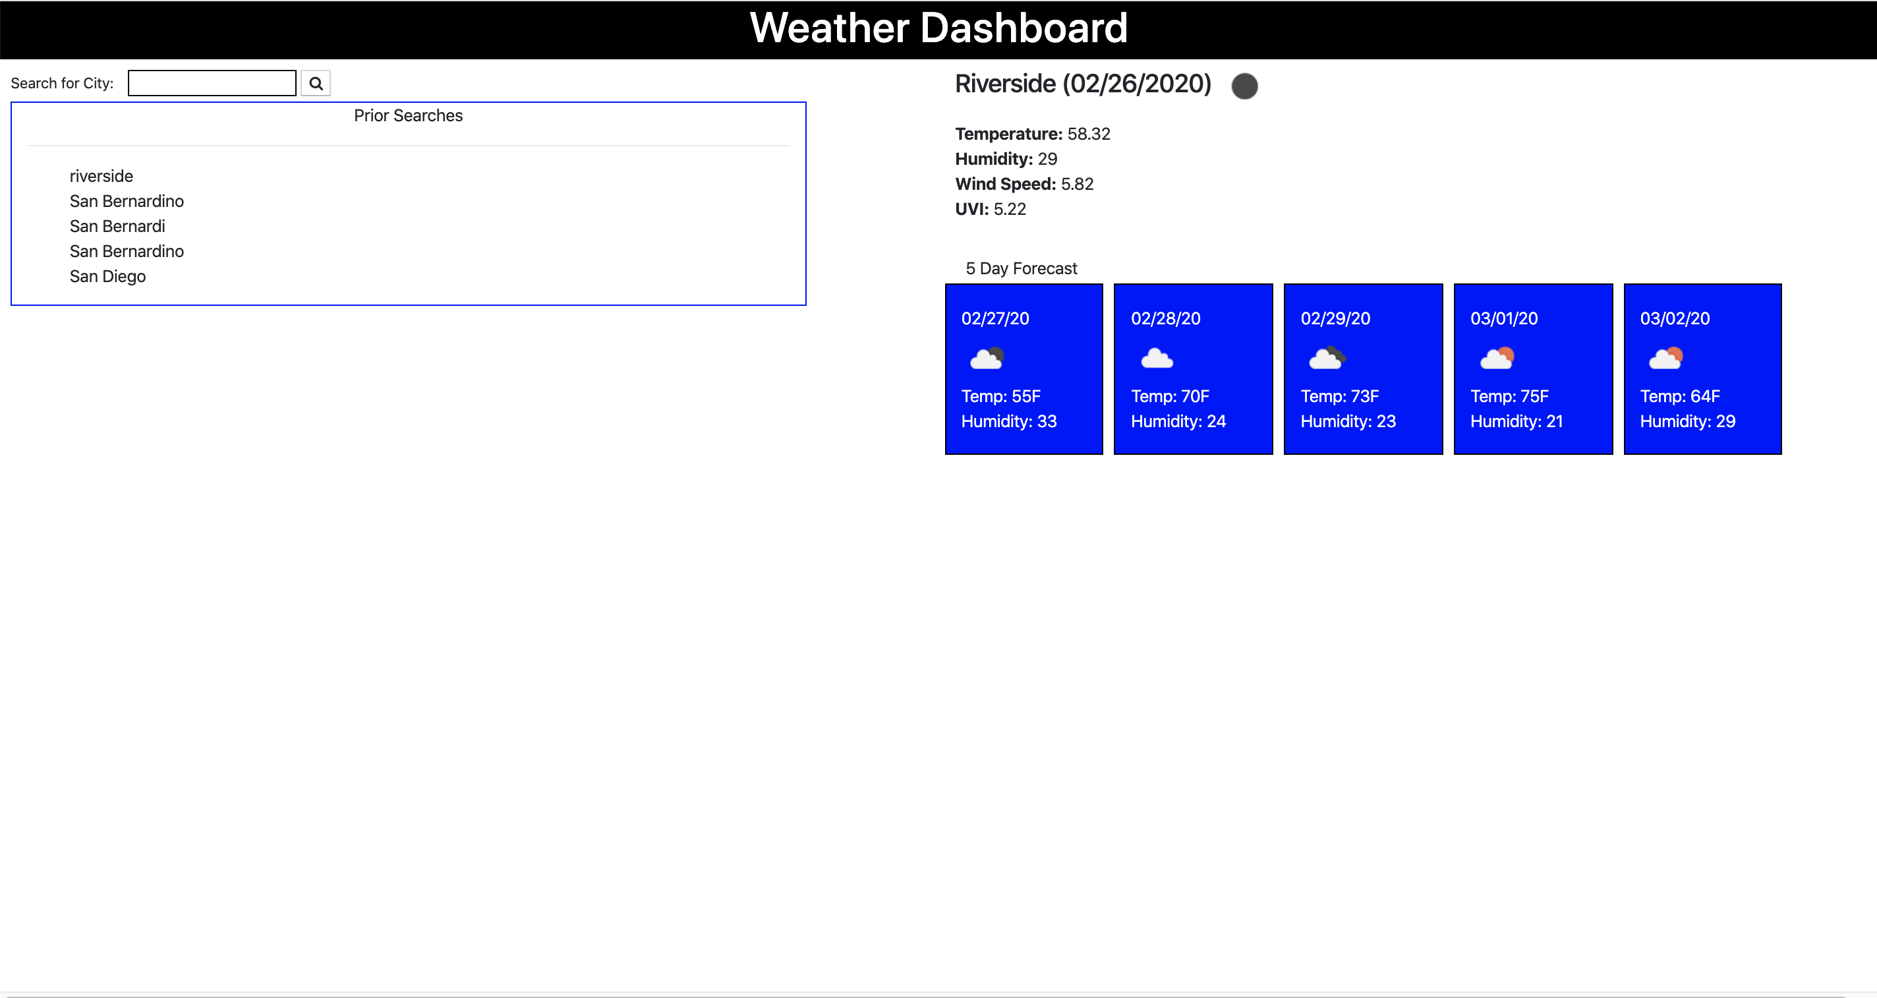Click the 5 Day Forecast label

pyautogui.click(x=1021, y=268)
